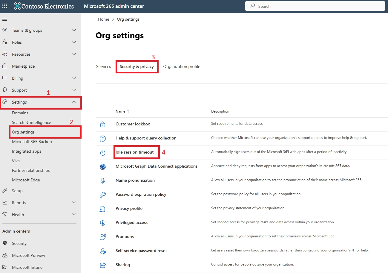
Task: Open Idle session timeout setting
Action: (x=135, y=152)
